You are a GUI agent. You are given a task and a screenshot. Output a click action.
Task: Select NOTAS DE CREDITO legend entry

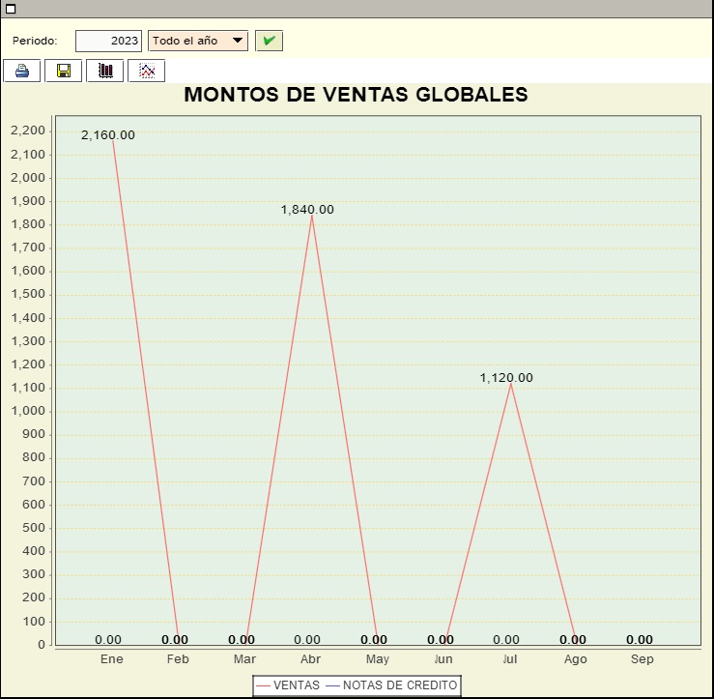pos(392,685)
